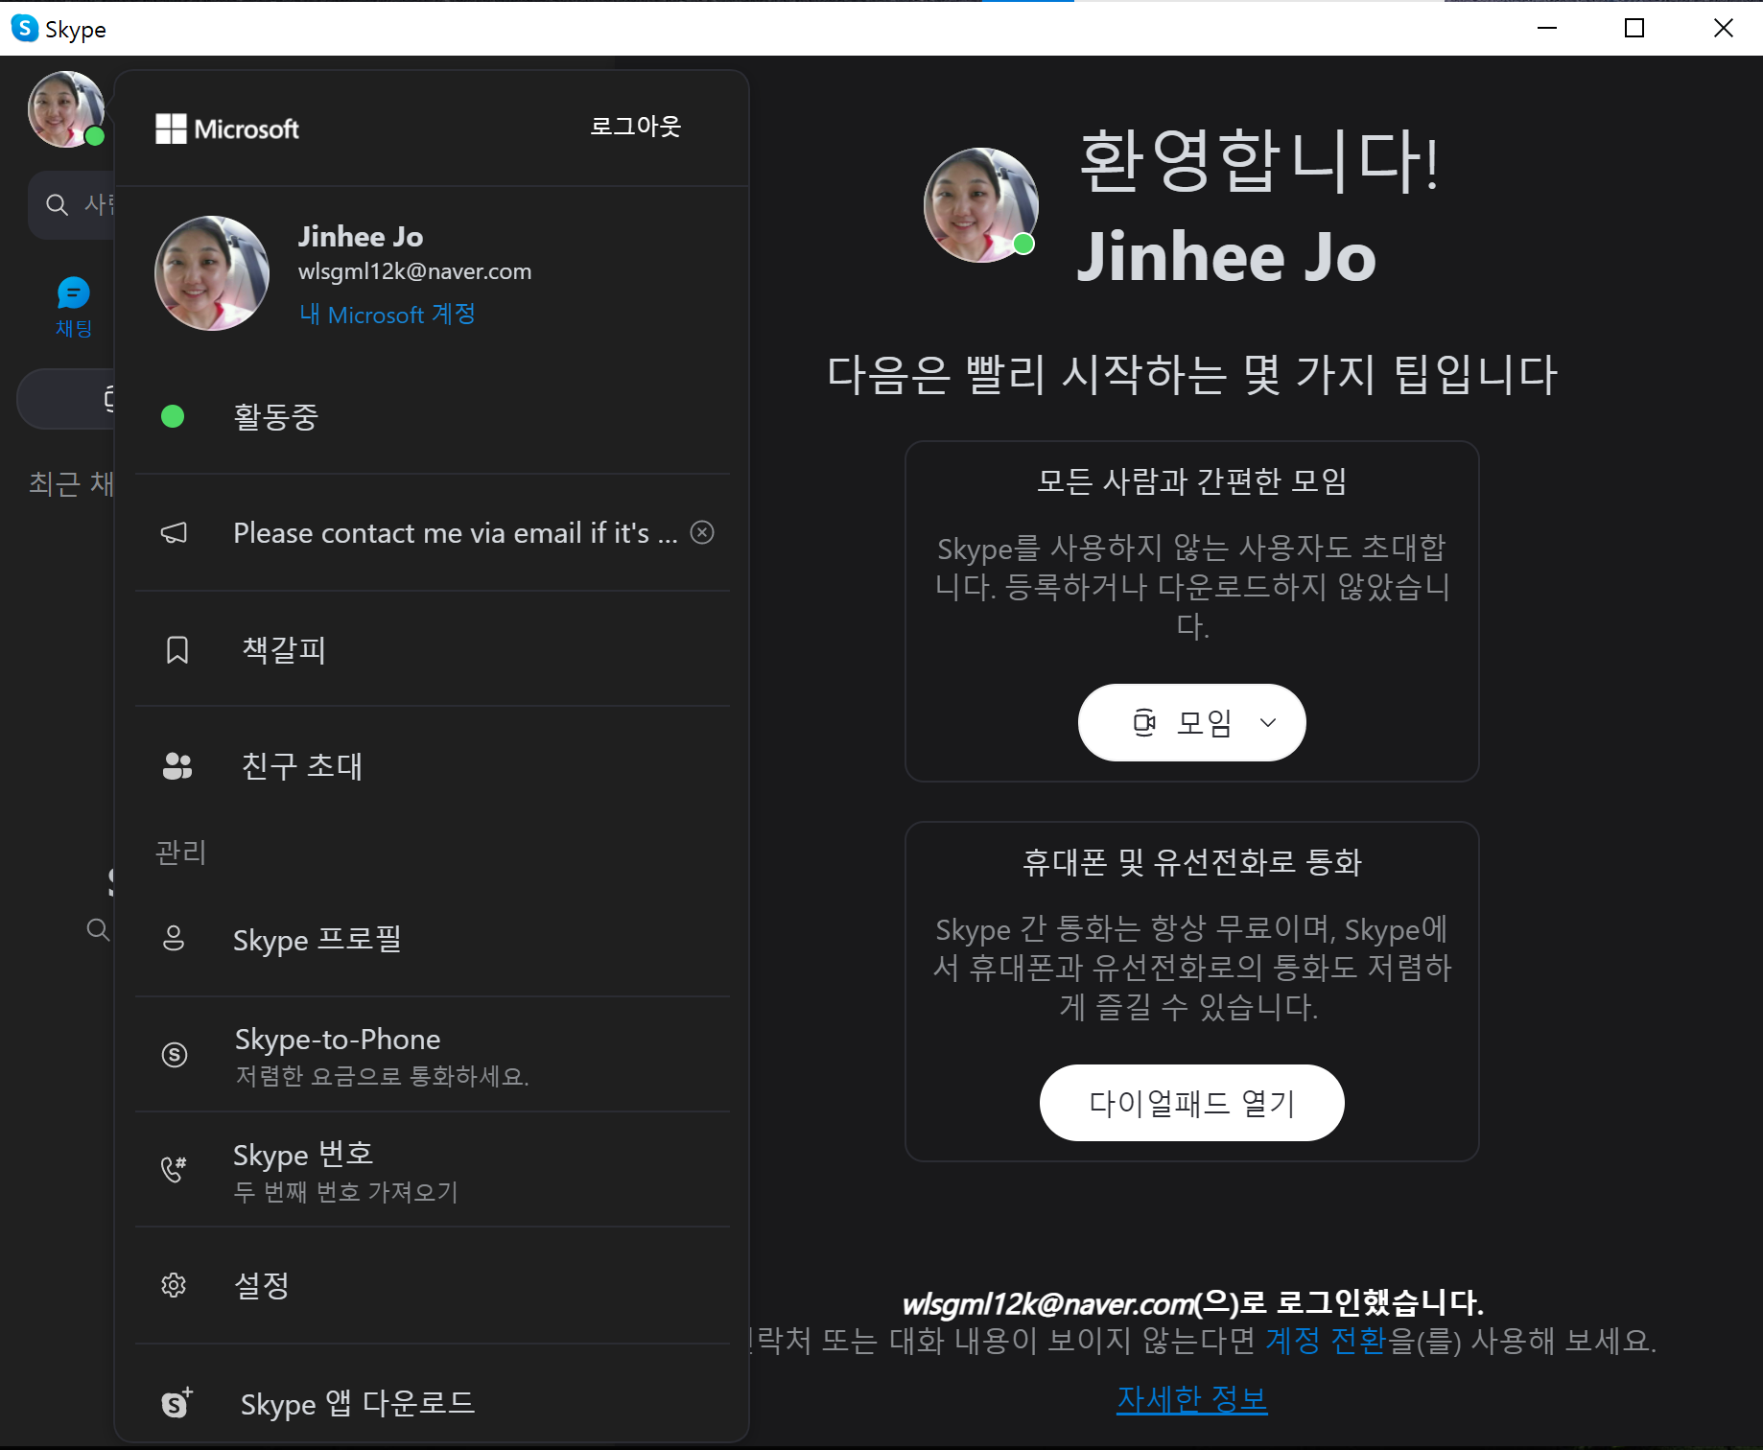The image size is (1763, 1450).
Task: Open 설정 using the gear icon
Action: pos(174,1285)
